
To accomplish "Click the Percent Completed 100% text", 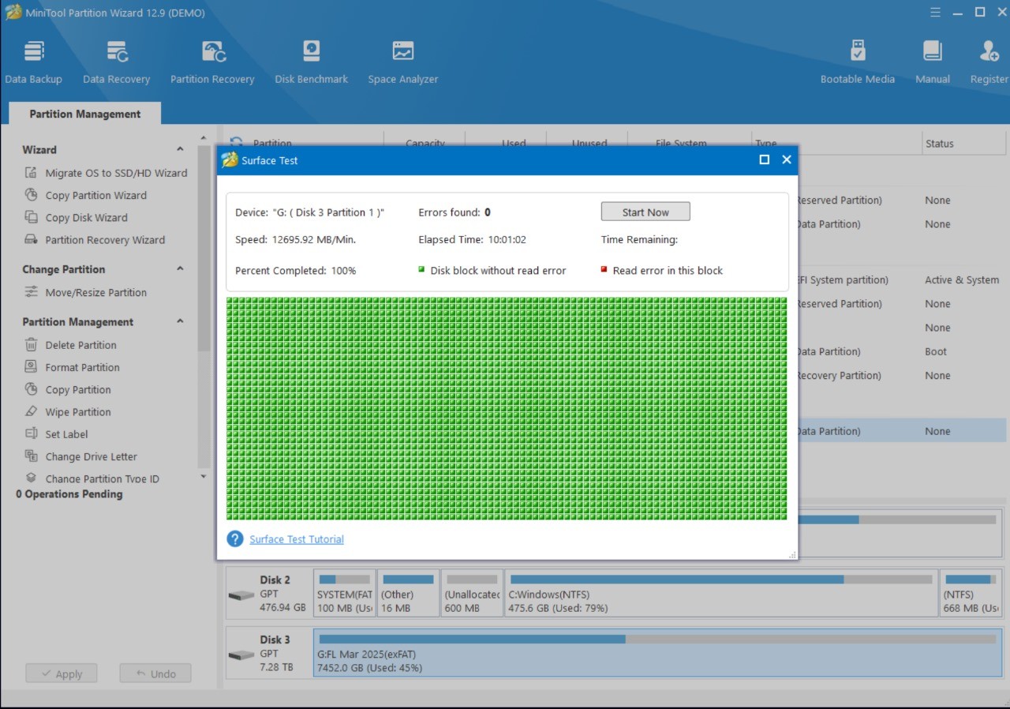I will [295, 271].
